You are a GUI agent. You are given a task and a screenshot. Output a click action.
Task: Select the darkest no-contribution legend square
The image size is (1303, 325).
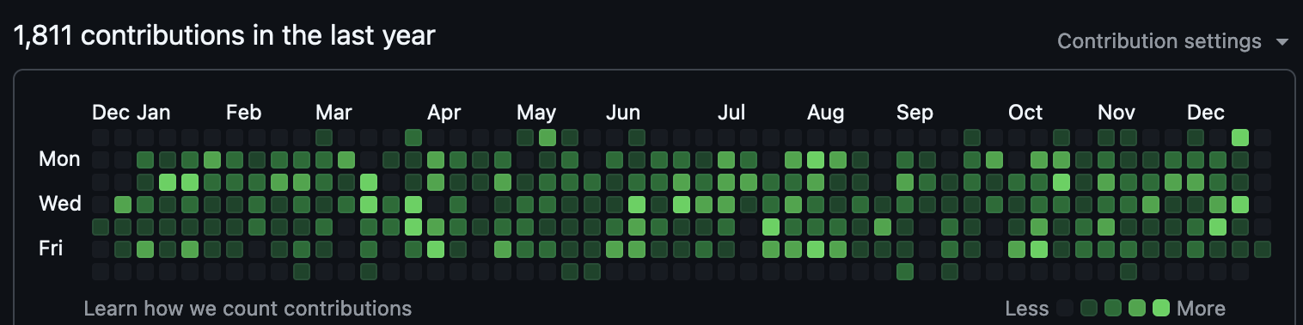click(x=1066, y=308)
